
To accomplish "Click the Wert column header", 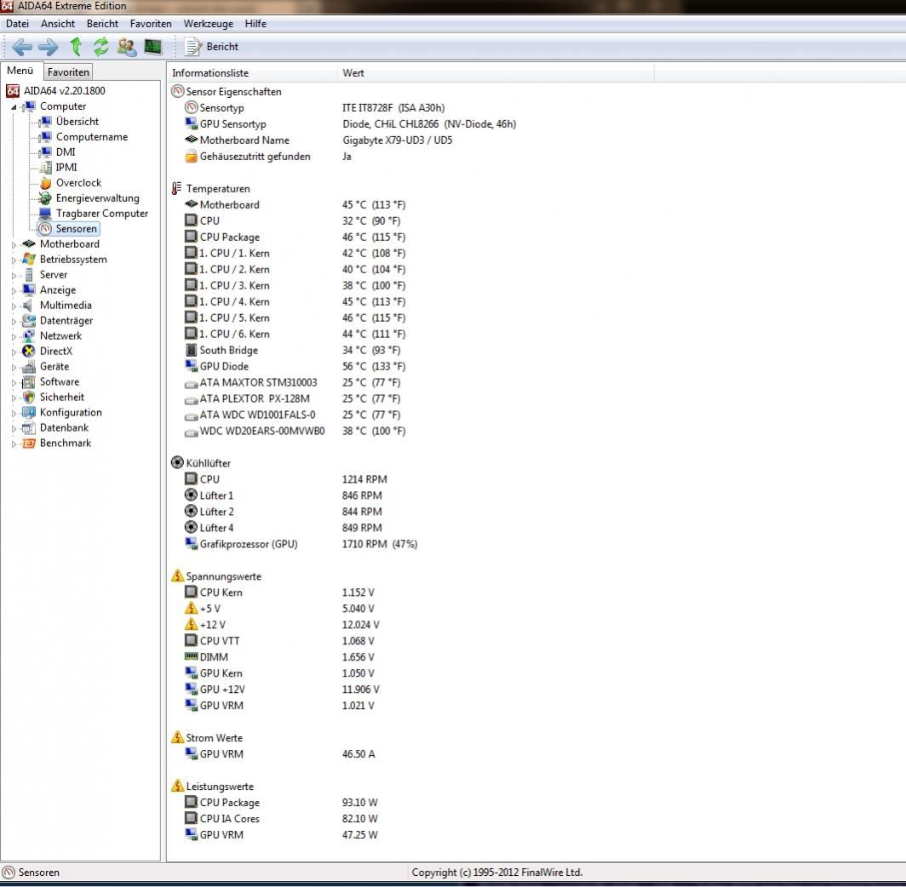I will point(496,72).
